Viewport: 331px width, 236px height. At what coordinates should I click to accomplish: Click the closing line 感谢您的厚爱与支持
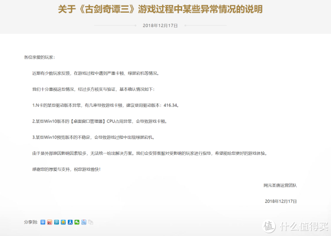tap(66, 169)
